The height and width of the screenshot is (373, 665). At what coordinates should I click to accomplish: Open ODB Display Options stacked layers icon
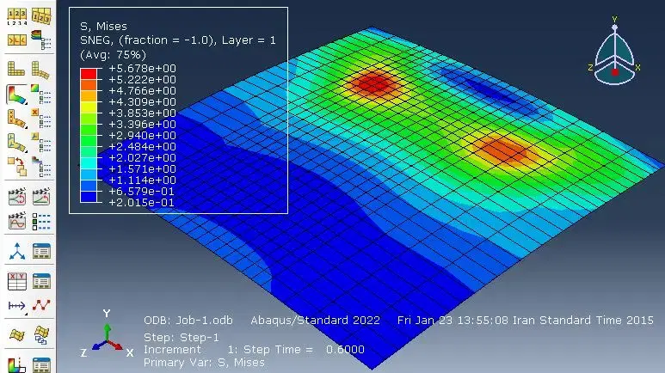click(x=41, y=40)
